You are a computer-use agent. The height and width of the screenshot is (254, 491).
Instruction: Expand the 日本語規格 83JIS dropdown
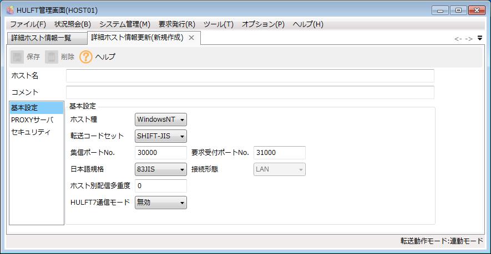click(161, 169)
